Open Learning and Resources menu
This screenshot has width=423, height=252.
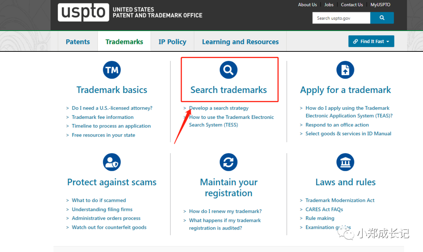coord(240,42)
